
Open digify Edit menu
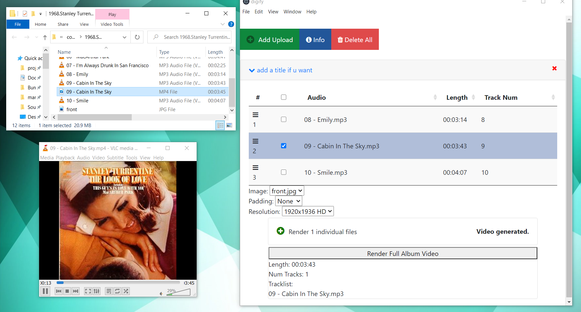[259, 12]
